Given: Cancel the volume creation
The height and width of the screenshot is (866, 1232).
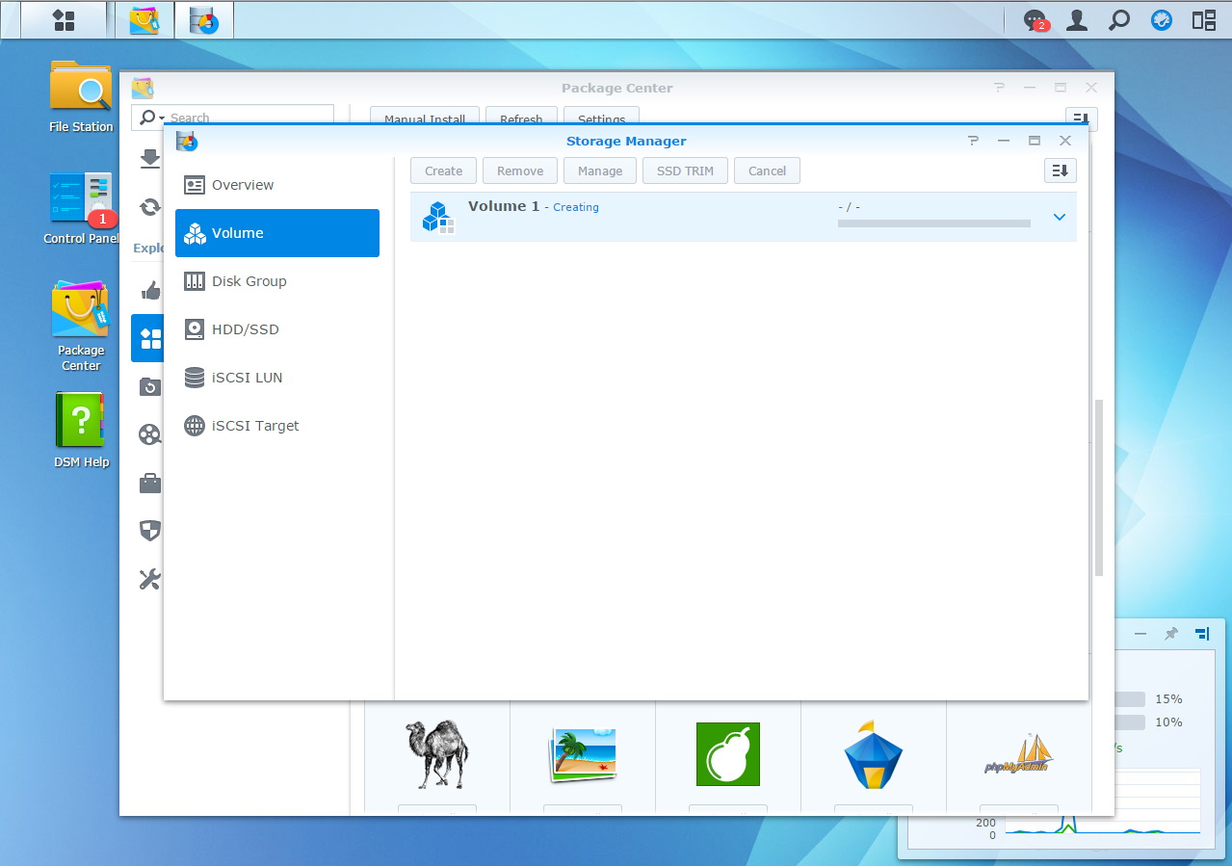Looking at the screenshot, I should (x=767, y=171).
